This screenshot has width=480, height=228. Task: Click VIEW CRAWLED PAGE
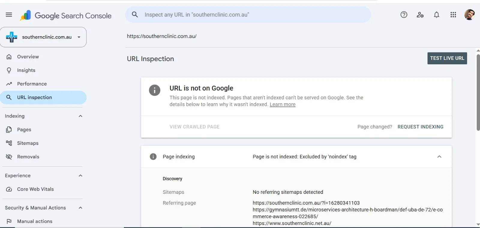coord(194,127)
